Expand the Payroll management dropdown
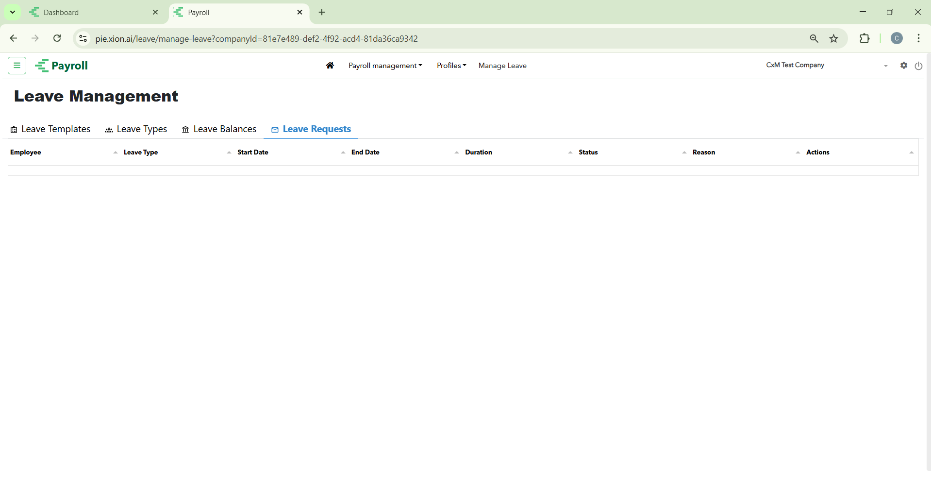The height and width of the screenshot is (494, 931). click(x=385, y=66)
